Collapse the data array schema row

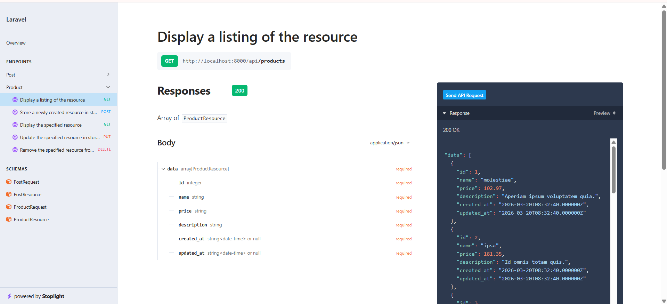point(163,169)
